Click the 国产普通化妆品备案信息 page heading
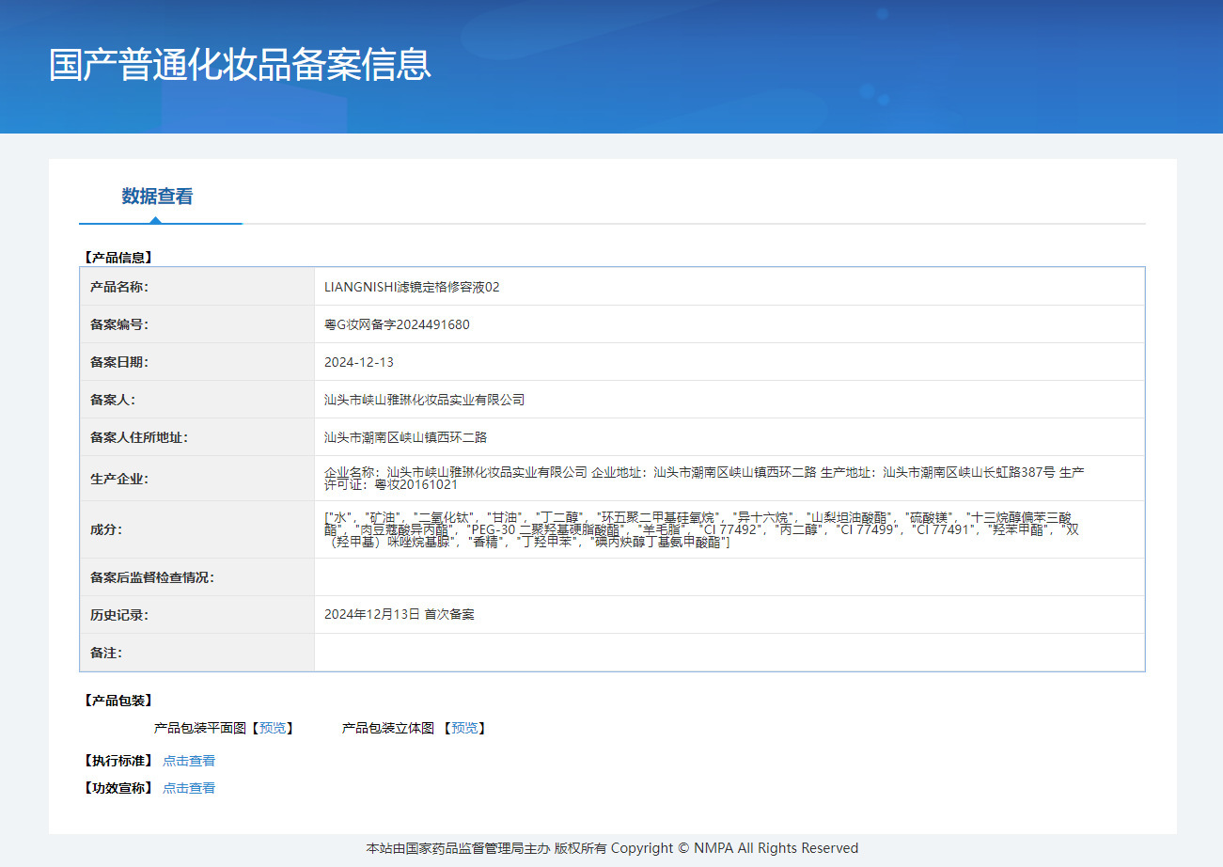This screenshot has height=867, width=1223. click(241, 64)
